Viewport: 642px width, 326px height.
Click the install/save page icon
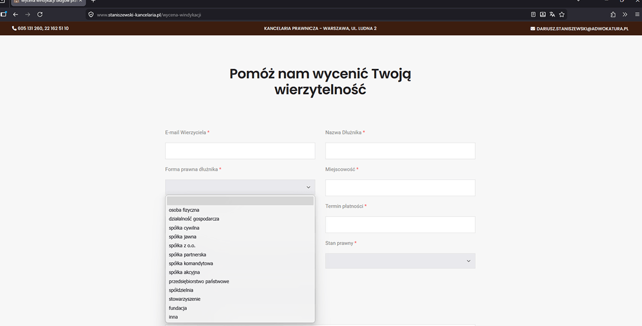coord(543,15)
